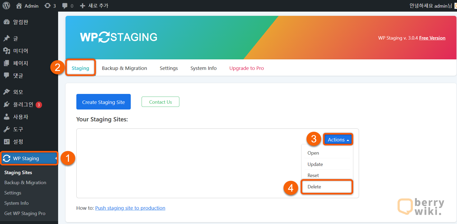Screen dimensions: 457x224
Task: Click 안녕하세요 admin님 account greeting
Action: (x=431, y=6)
